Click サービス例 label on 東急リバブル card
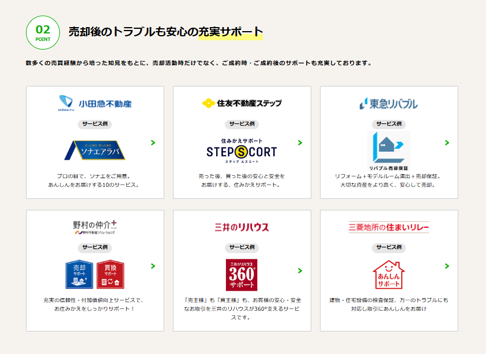Screen dimensions: 486x354 point(389,124)
